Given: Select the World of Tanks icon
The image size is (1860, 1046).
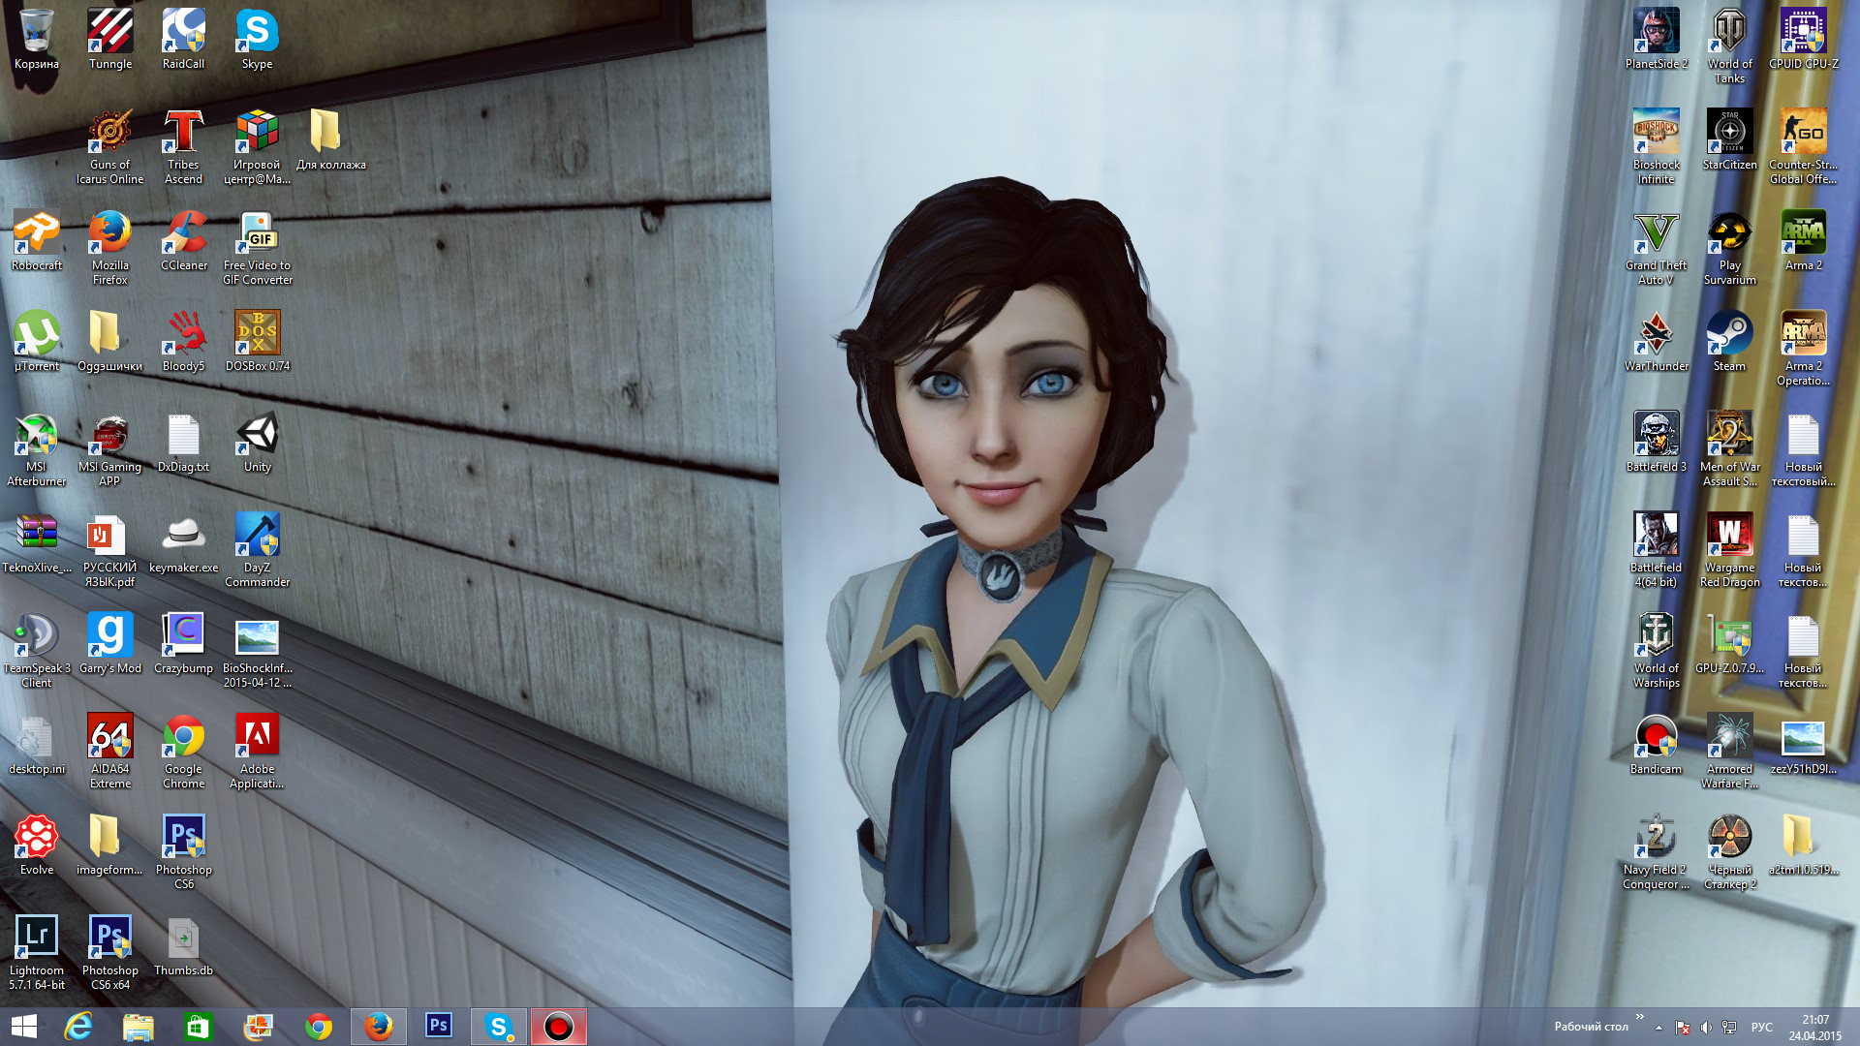Looking at the screenshot, I should pos(1729,46).
